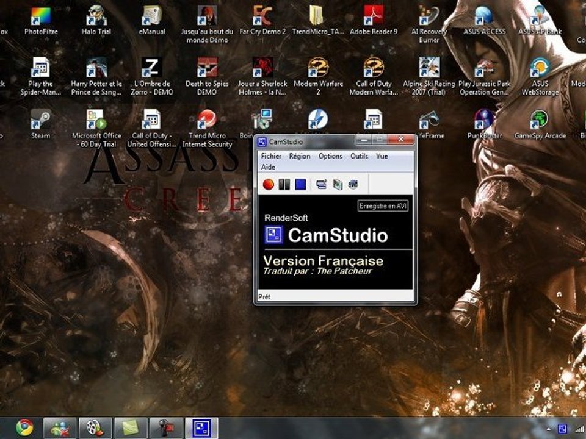This screenshot has height=439, width=586.
Task: Open the red camcorder taskbar button
Action: 166,428
